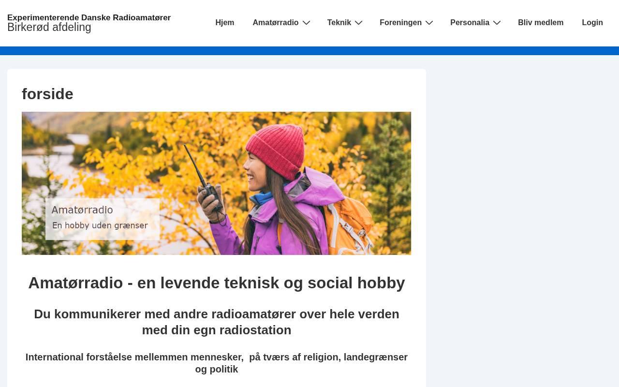Screen dimensions: 619x387
Task: Expand the Personalia dropdown chevron
Action: [497, 23]
